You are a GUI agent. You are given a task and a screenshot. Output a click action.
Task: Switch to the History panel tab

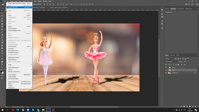[x=167, y=9]
